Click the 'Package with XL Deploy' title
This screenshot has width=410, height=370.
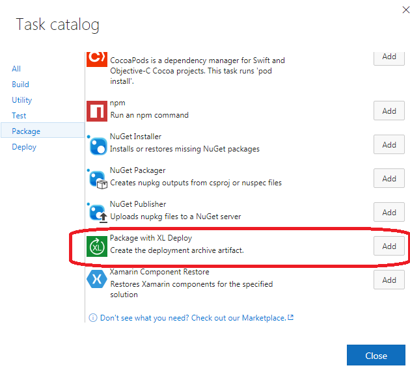coord(151,238)
